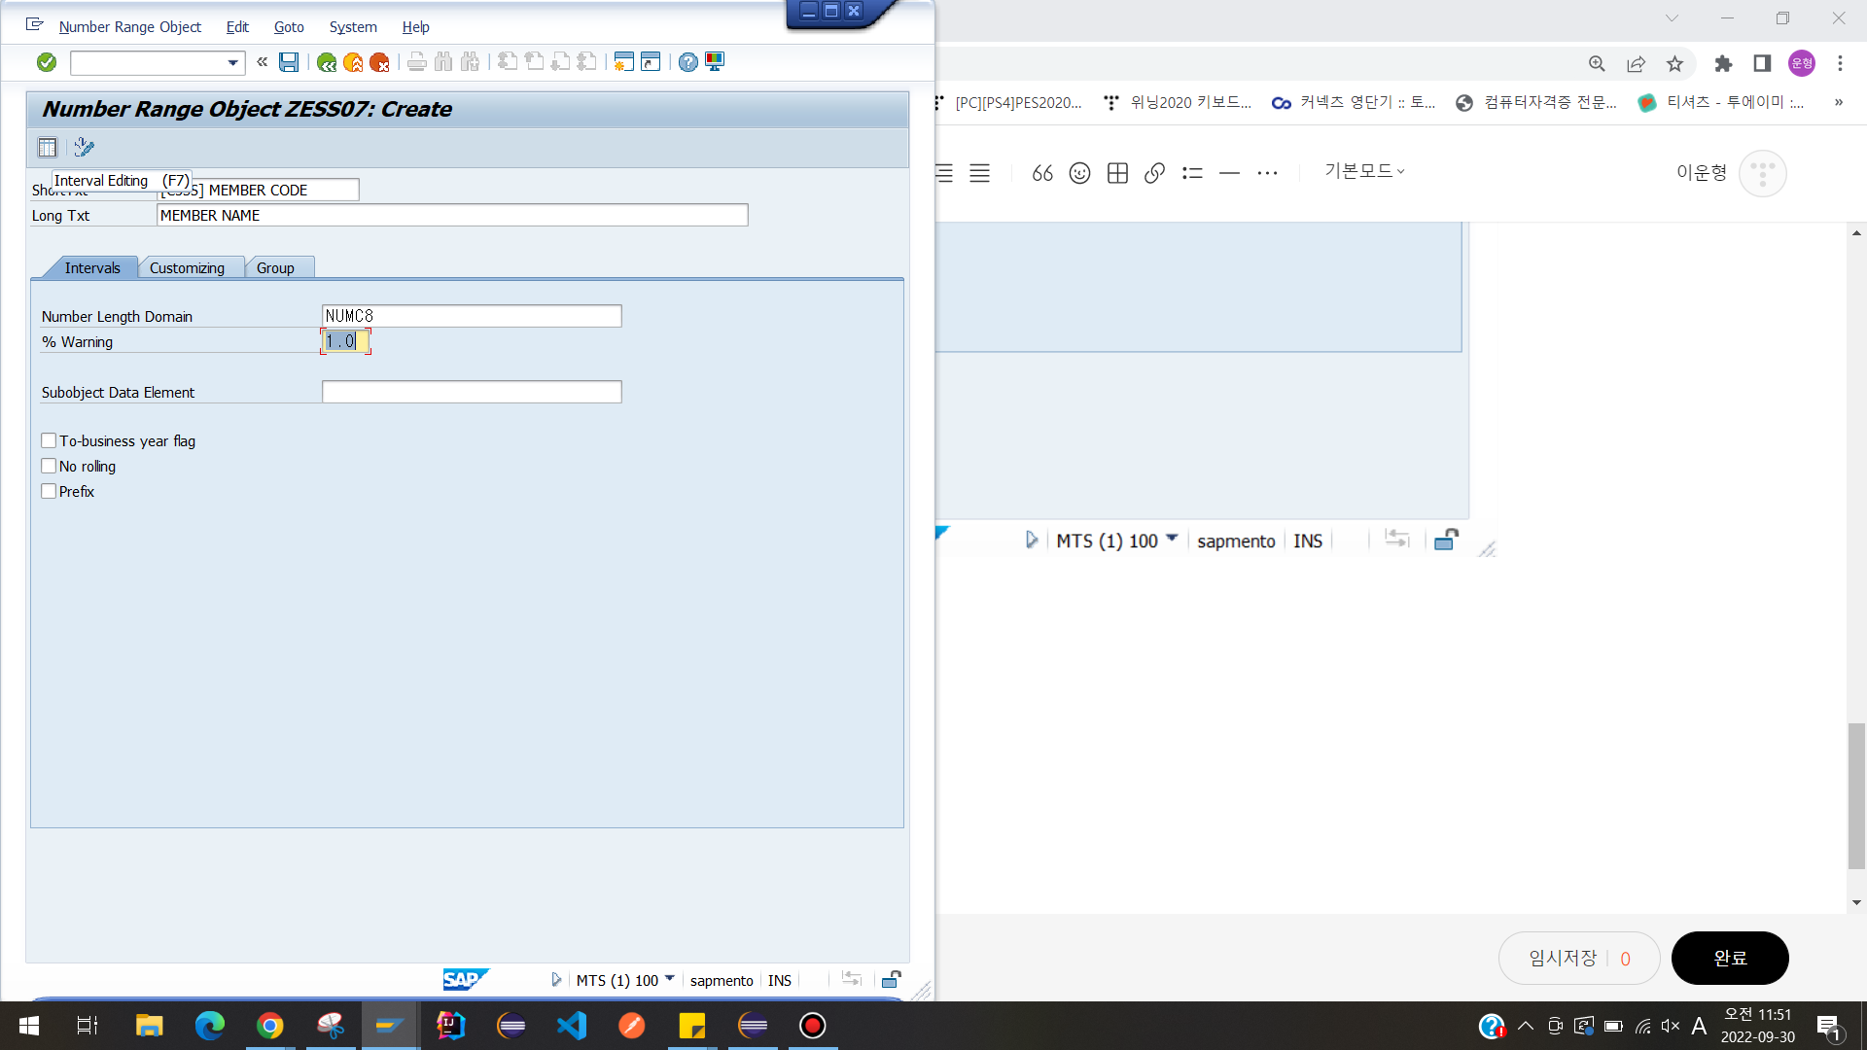1867x1050 pixels.
Task: Click the share page icon in Chrome
Action: click(x=1636, y=64)
